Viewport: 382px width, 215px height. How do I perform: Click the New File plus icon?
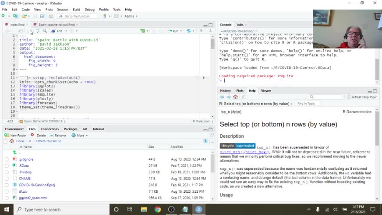coord(3,16)
